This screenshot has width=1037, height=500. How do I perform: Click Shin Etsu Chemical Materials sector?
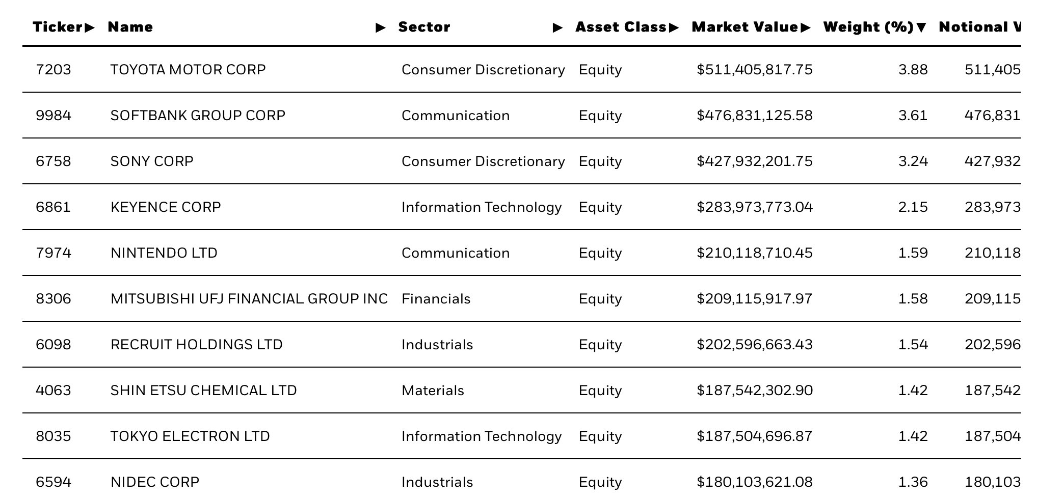pyautogui.click(x=433, y=391)
